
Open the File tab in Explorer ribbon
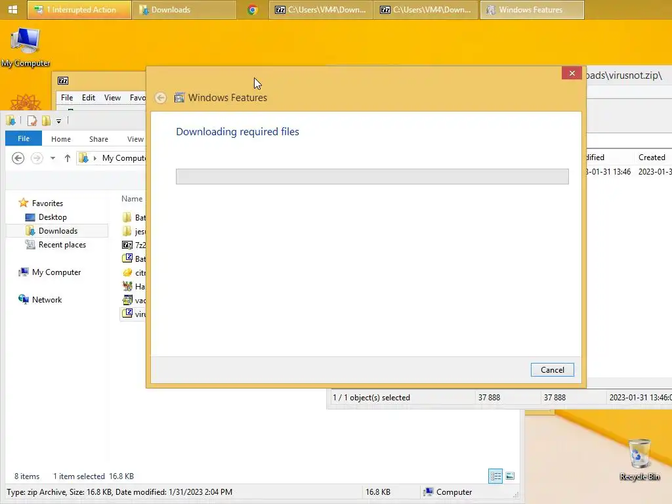[x=24, y=138]
